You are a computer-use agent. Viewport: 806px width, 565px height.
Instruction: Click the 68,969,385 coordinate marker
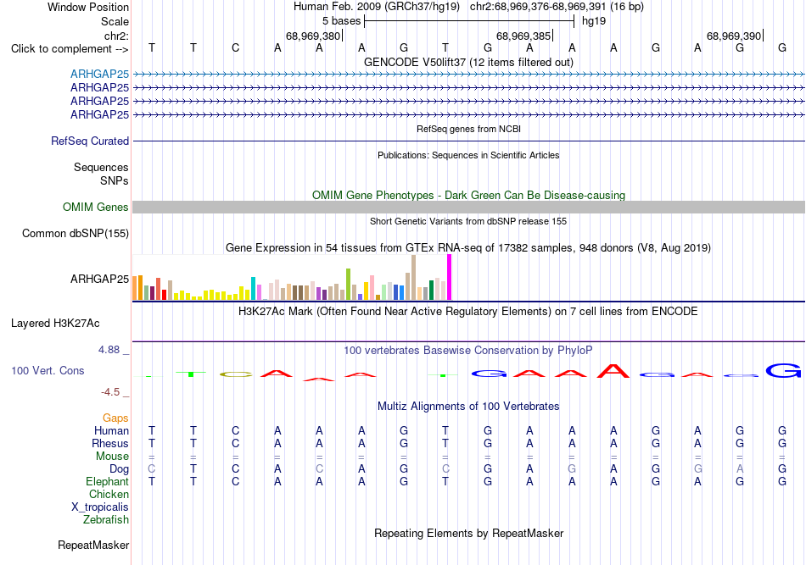pos(523,36)
